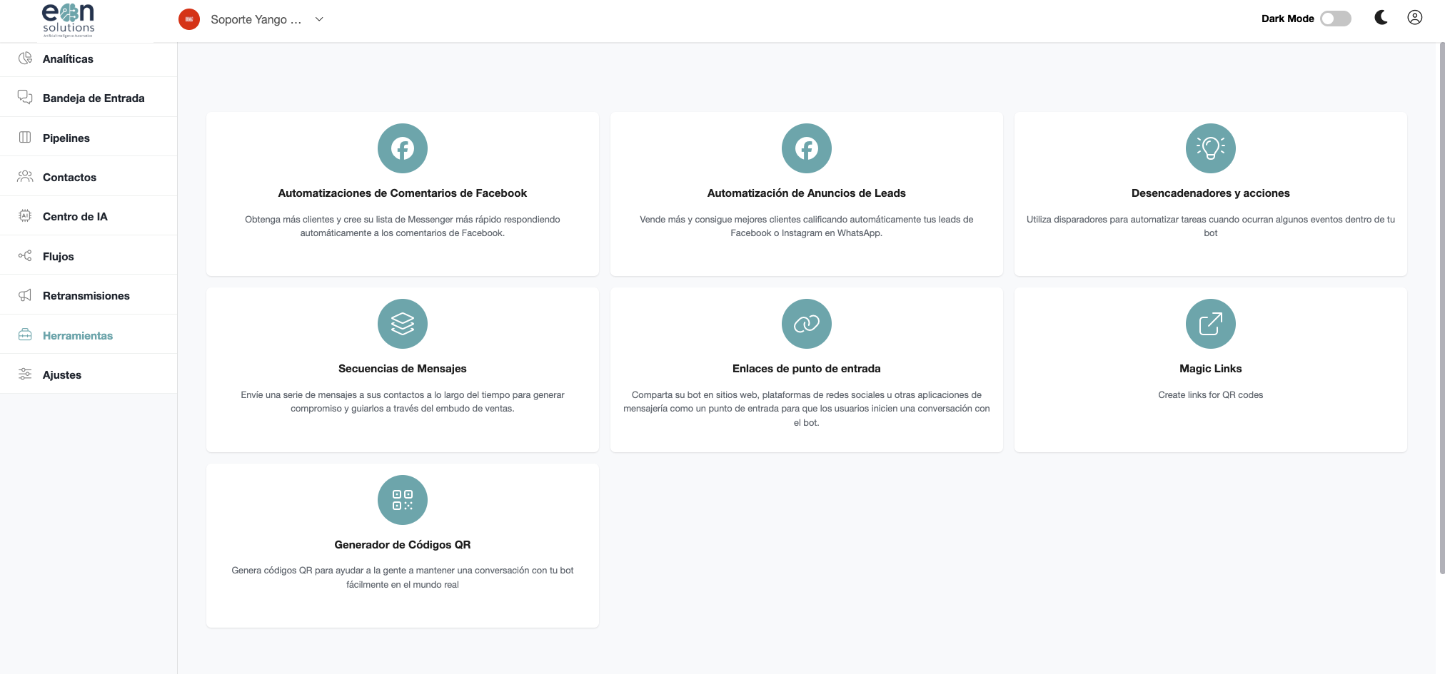
Task: Open Secuencias de Mensajes title
Action: (x=403, y=369)
